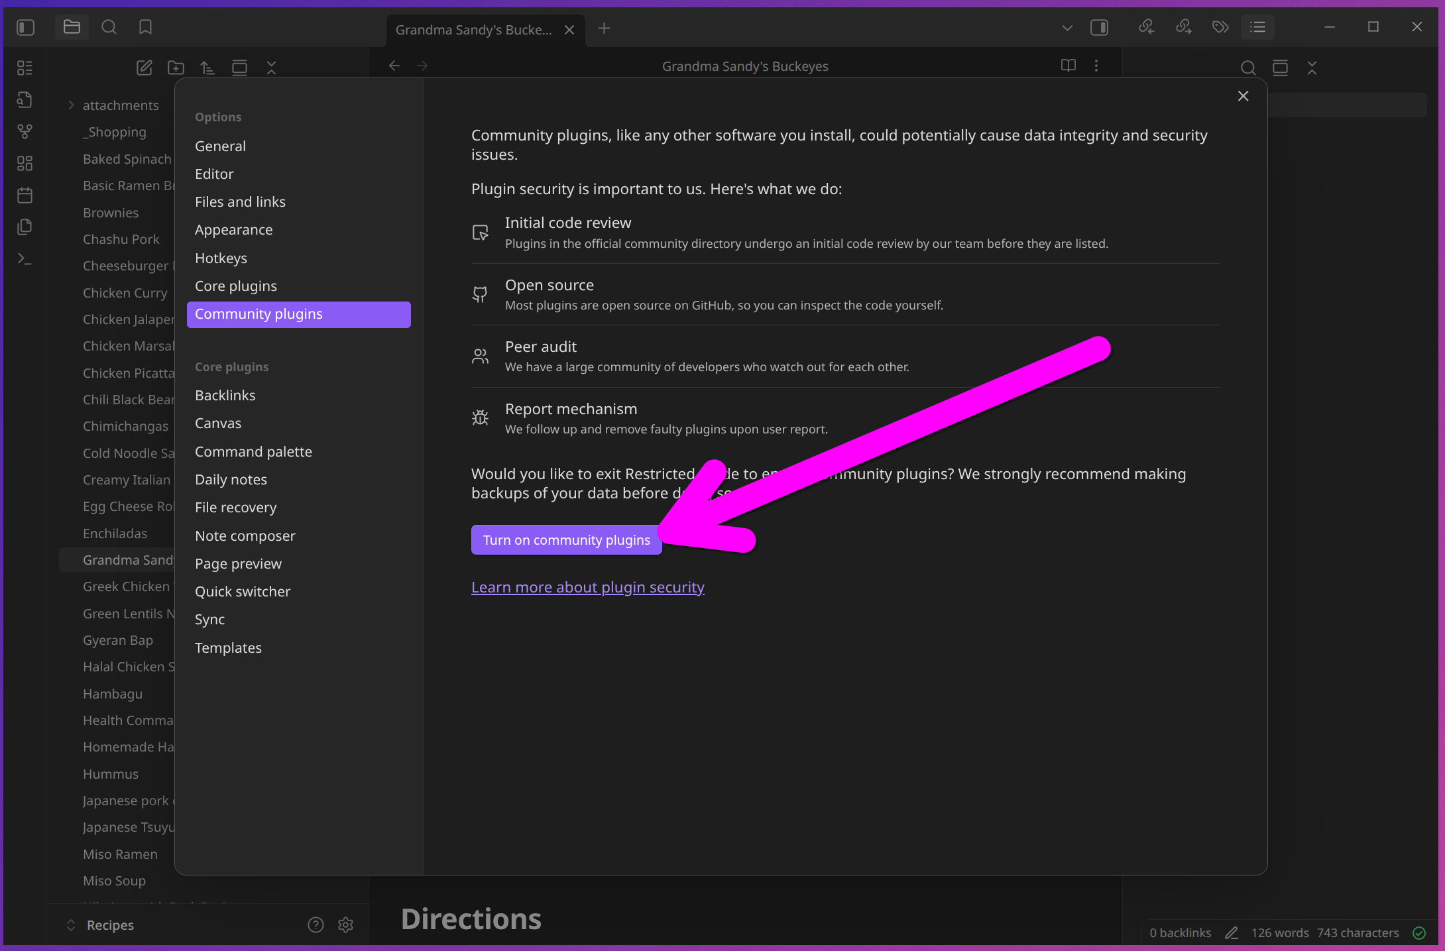Open the graph view ribbon icon
The height and width of the screenshot is (951, 1445).
pyautogui.click(x=25, y=131)
